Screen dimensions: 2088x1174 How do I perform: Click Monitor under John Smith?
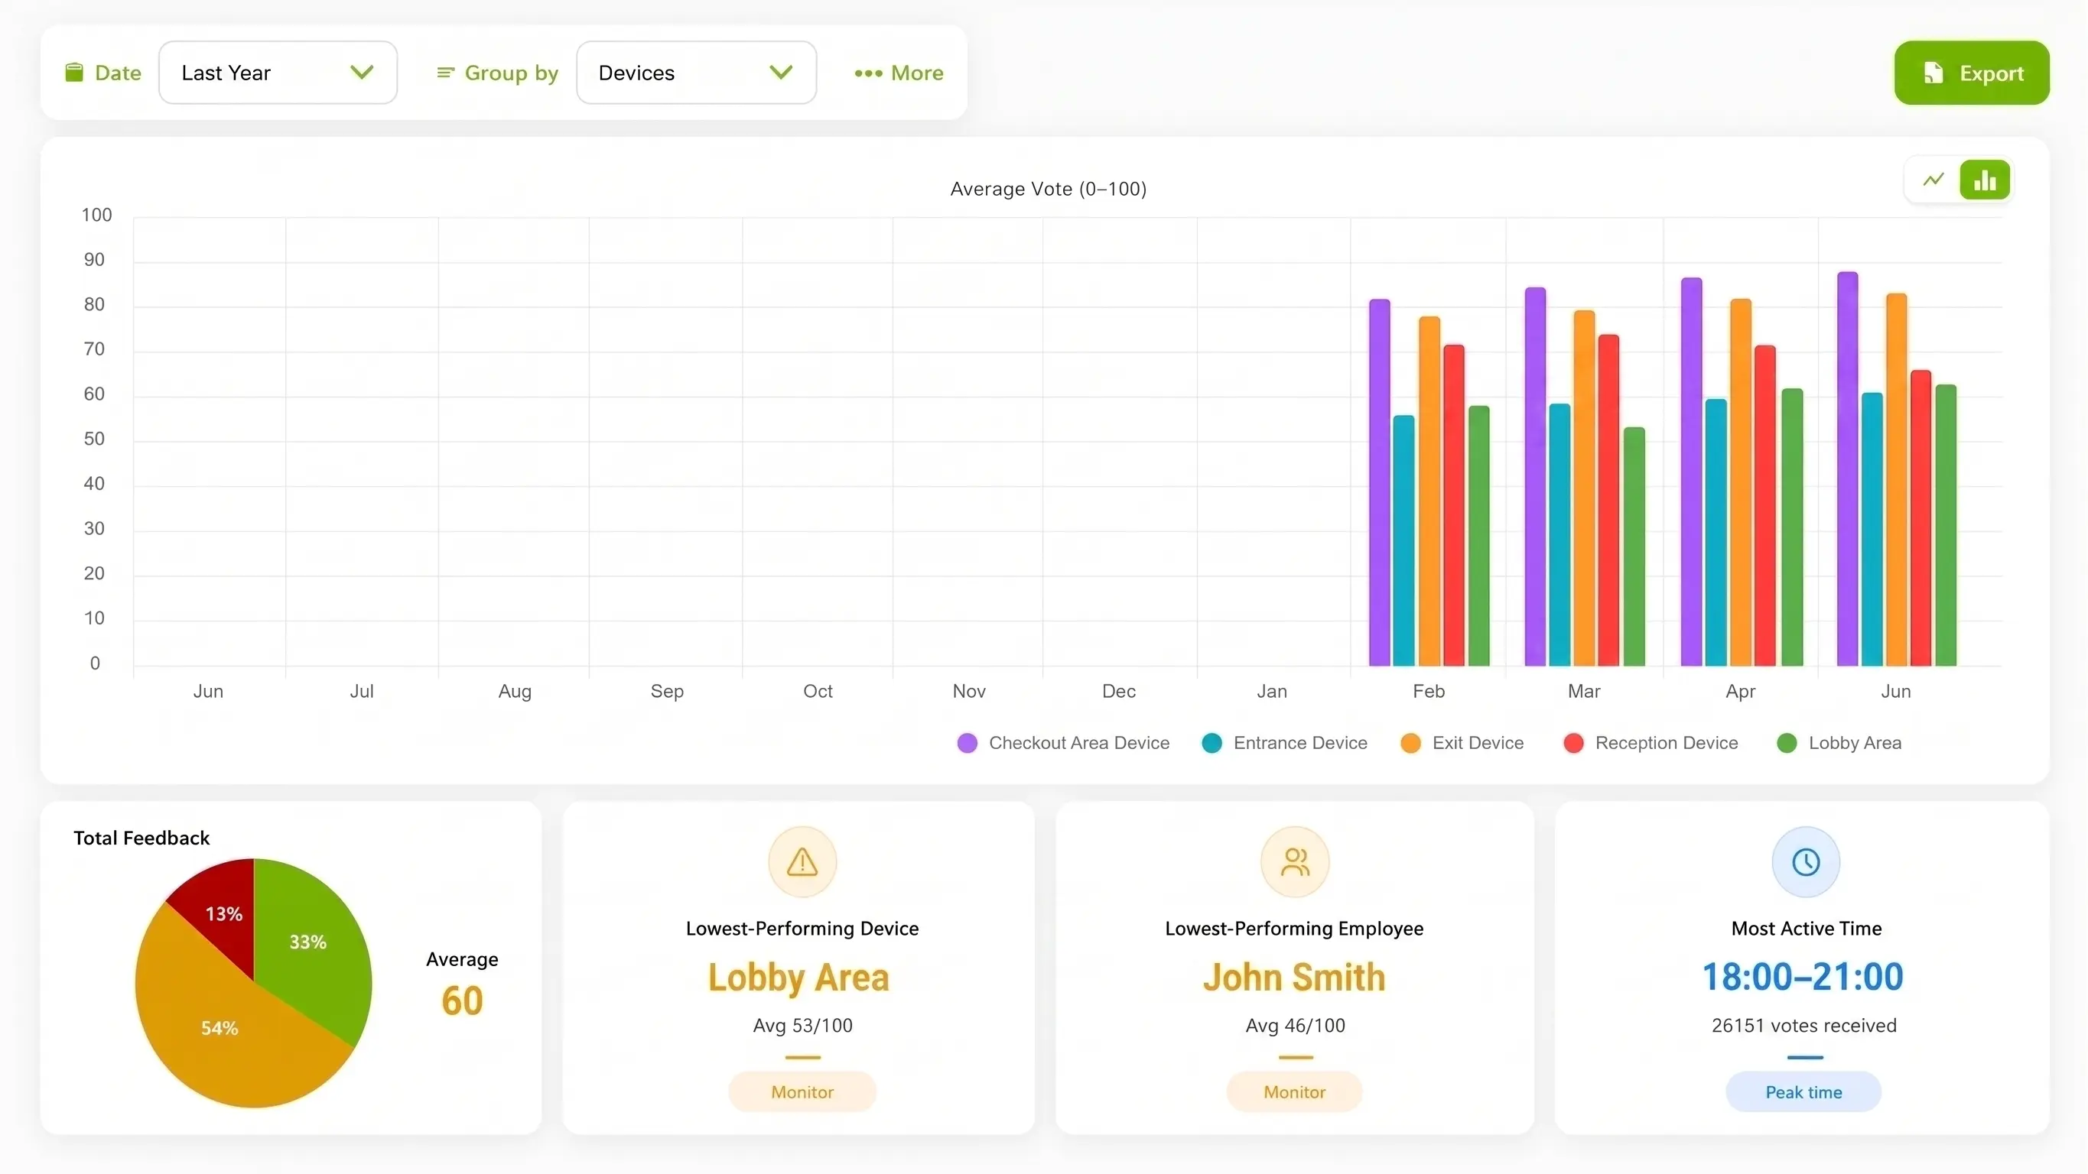pos(1294,1091)
